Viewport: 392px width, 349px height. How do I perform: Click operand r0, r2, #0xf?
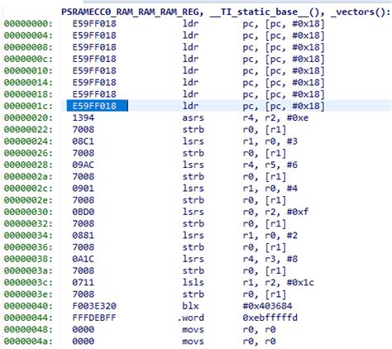[275, 212]
